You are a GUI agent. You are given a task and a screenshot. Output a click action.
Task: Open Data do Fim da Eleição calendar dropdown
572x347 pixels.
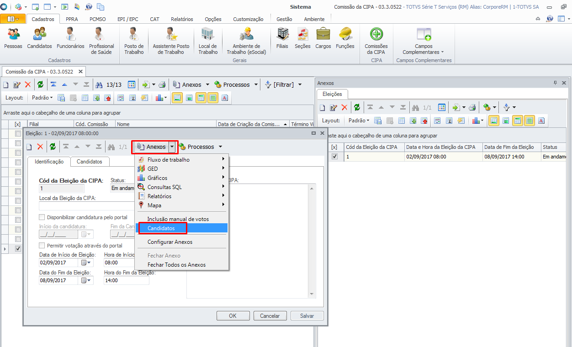[85, 280]
